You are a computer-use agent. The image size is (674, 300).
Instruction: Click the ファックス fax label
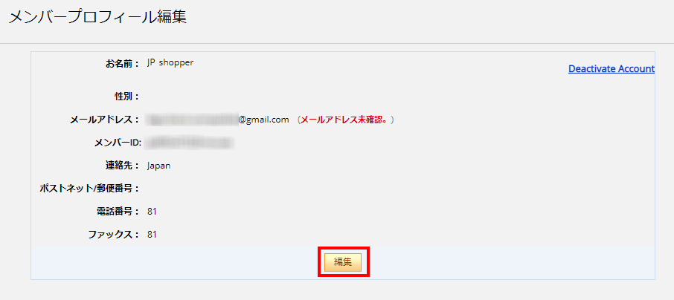point(114,235)
